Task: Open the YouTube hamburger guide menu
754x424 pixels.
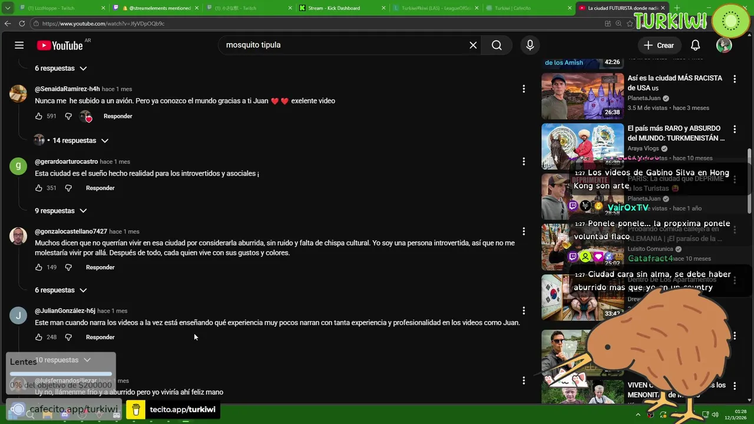Action: (19, 45)
